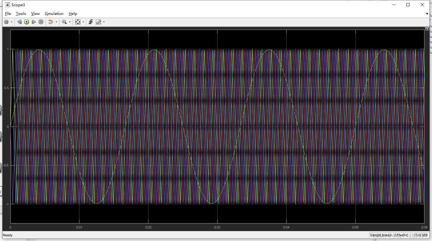Screen dimensions: 432x241
Task: Click the x-axis label 0.06
Action: point(424,227)
